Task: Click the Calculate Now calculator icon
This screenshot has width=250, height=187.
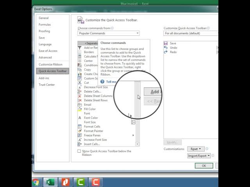Action: 80,56
